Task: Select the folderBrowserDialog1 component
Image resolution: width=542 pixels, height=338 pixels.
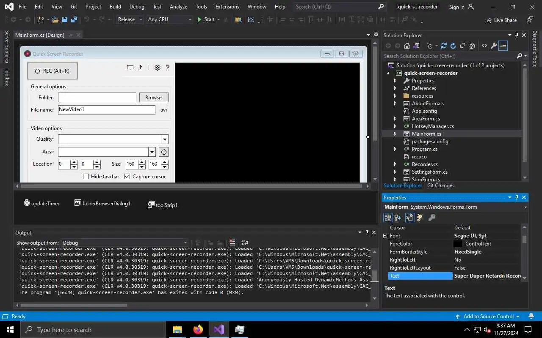Action: point(102,203)
